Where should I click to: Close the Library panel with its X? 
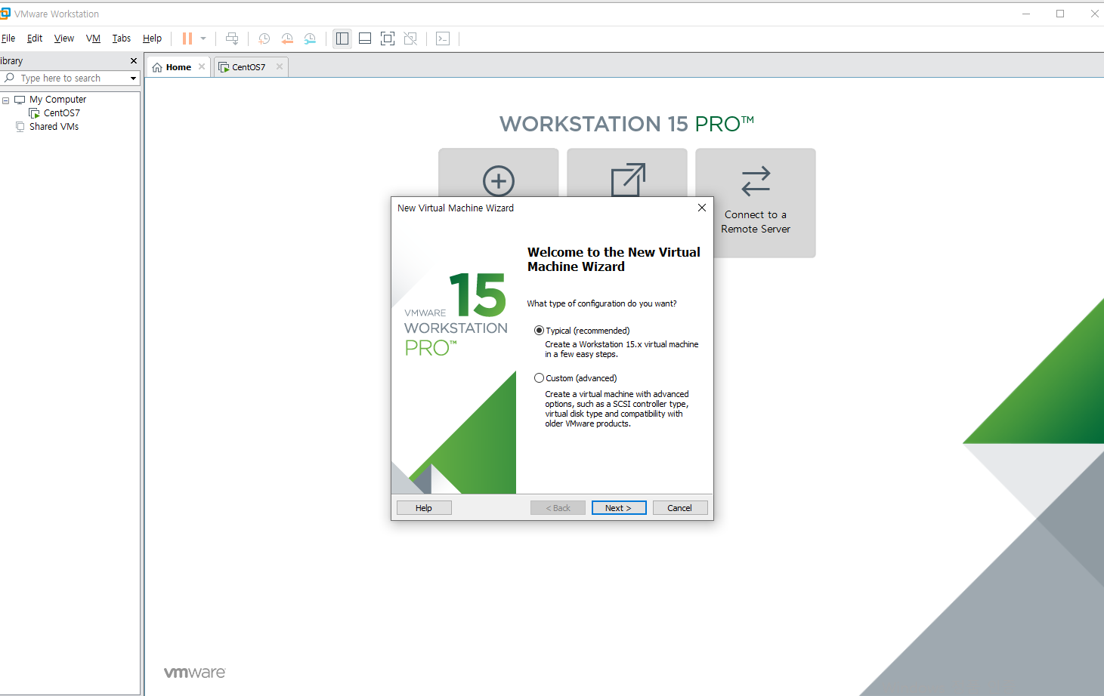click(134, 60)
